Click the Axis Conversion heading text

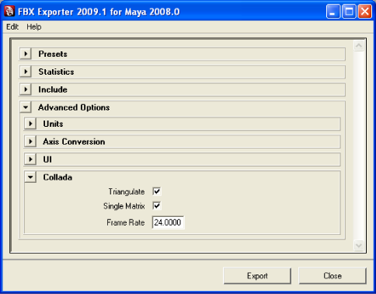pos(74,142)
